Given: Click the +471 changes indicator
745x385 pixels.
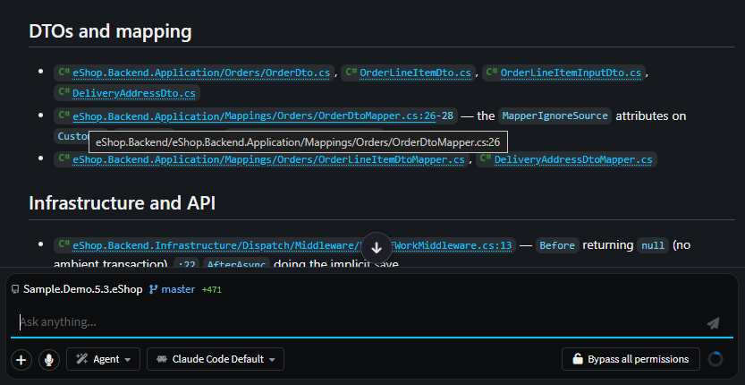Looking at the screenshot, I should point(211,289).
